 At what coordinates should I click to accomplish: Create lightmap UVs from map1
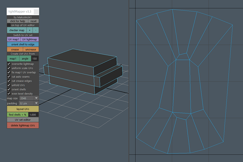13,59
